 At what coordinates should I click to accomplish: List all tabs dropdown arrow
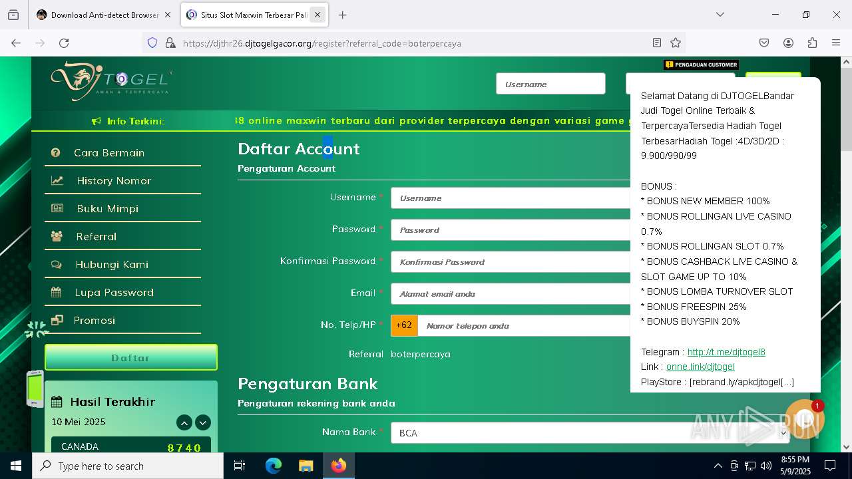pyautogui.click(x=720, y=15)
